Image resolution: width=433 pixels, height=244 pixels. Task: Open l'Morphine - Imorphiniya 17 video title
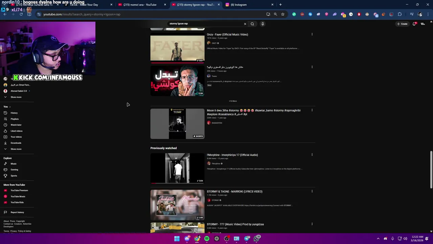point(232,155)
